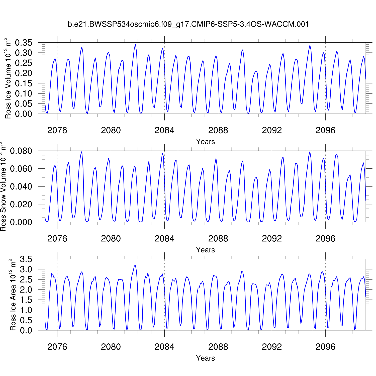Click the 2096 tick label on the ice area plot
Image resolution: width=376 pixels, height=376 pixels.
click(x=325, y=347)
